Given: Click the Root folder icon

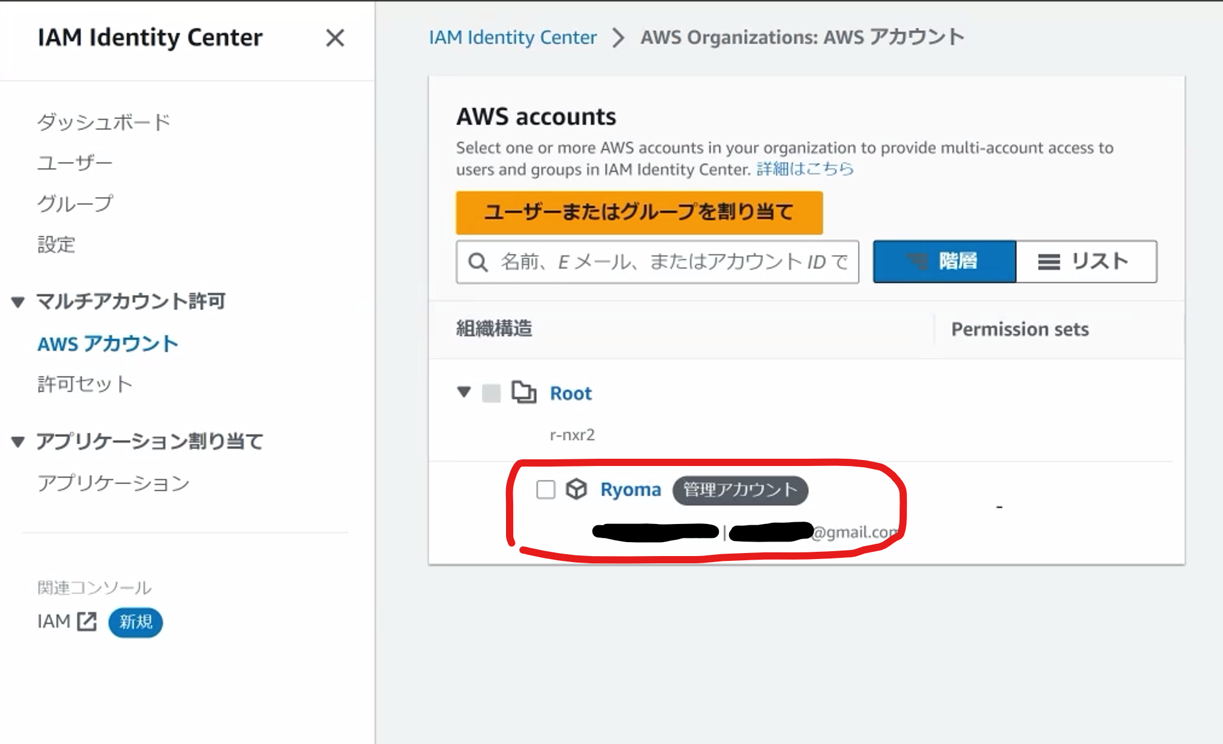Looking at the screenshot, I should (x=524, y=393).
